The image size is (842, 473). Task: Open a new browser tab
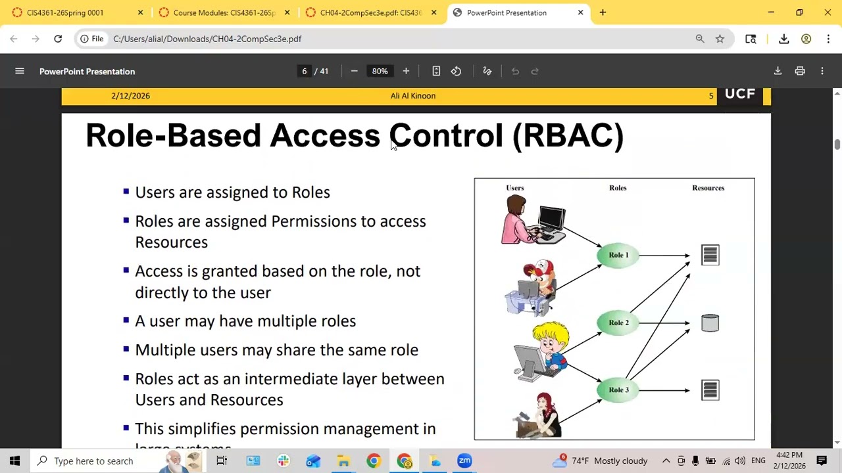[x=603, y=12]
